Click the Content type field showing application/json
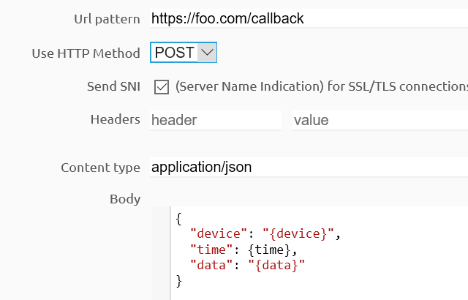 pyautogui.click(x=307, y=168)
